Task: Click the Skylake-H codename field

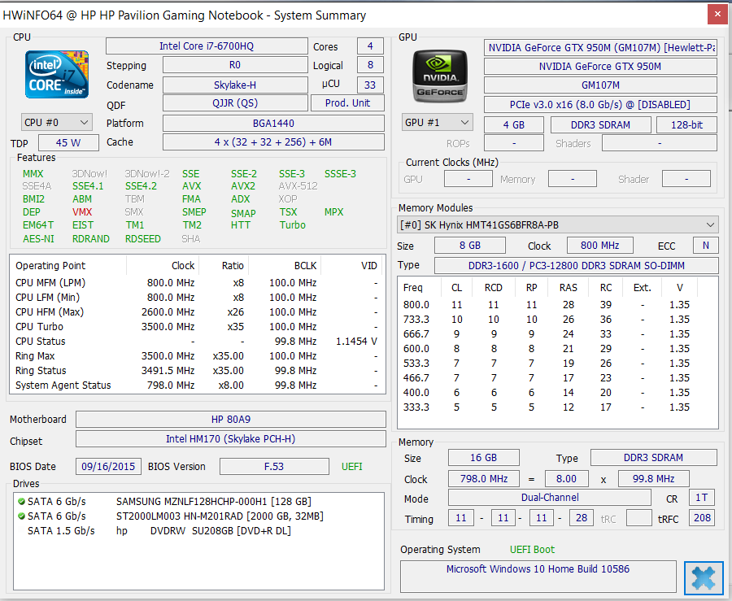Action: 235,85
